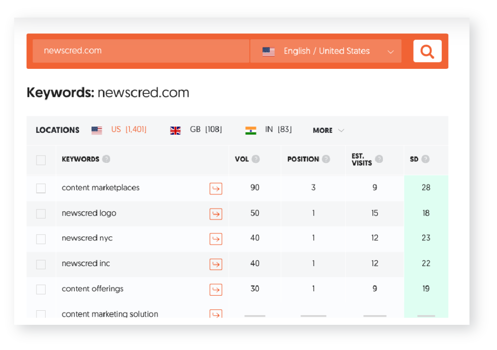
Task: Expand the MORE locations menu
Action: 328,130
